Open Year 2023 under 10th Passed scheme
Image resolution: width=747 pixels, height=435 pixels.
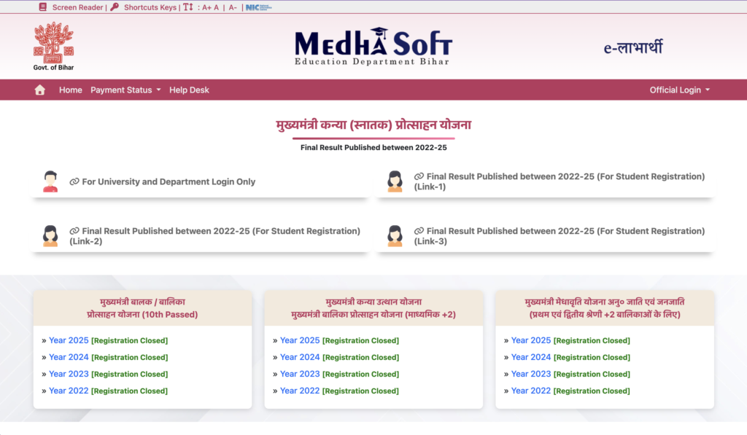[x=69, y=374]
